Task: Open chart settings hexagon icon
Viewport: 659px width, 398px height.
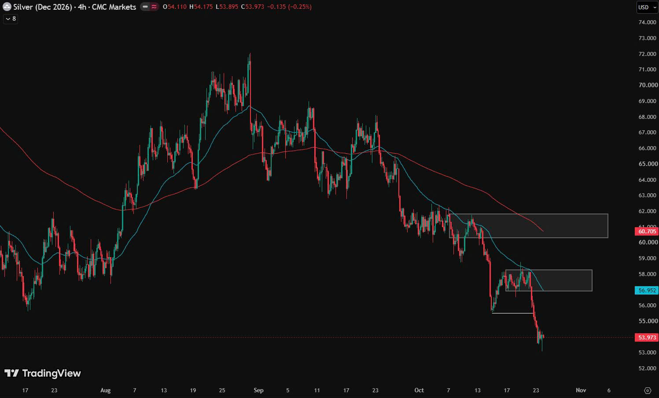Action: click(648, 391)
